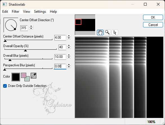Confirm with the OK button

coord(153,17)
